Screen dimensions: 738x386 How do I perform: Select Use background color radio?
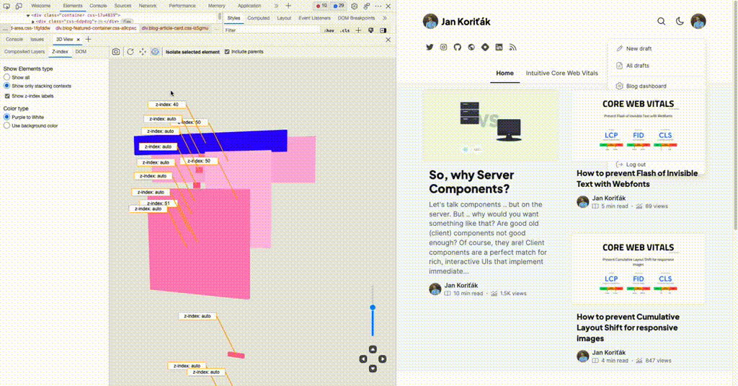[x=6, y=126]
